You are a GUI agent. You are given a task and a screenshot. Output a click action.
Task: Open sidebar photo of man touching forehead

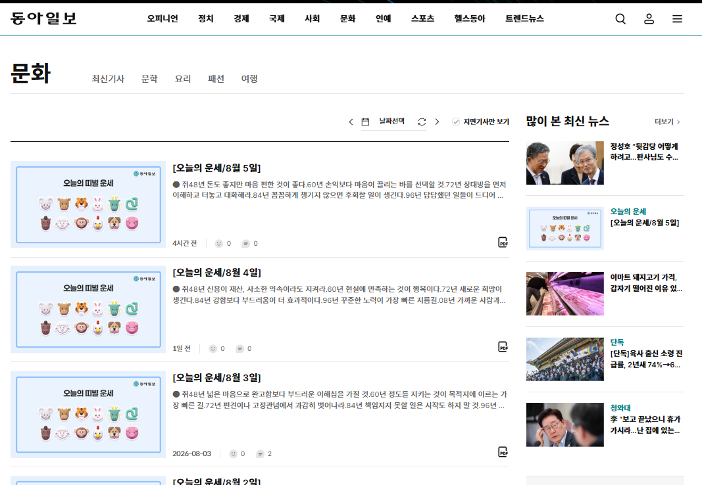tap(565, 425)
